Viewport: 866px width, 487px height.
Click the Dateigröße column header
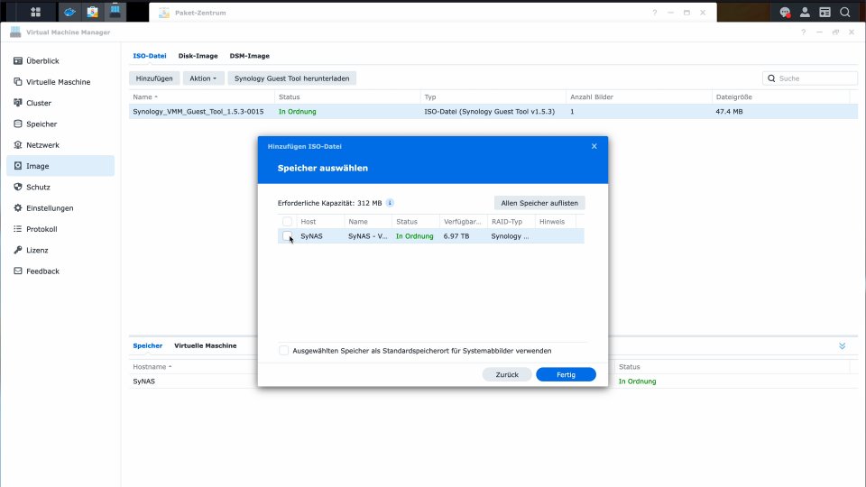pos(780,96)
